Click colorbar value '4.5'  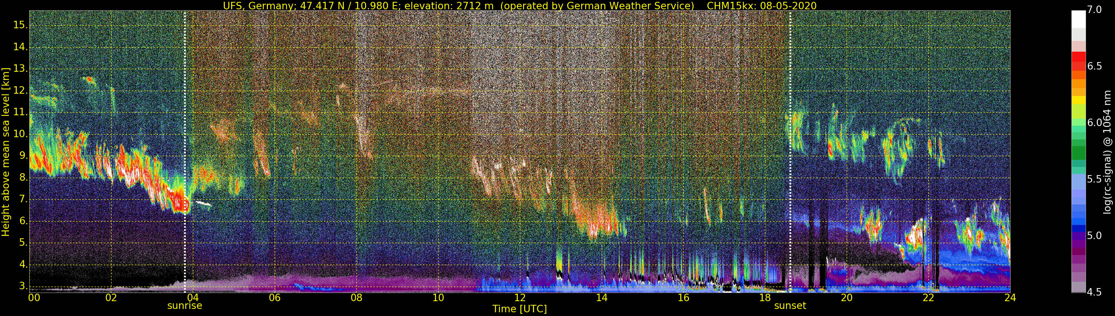1095,292
